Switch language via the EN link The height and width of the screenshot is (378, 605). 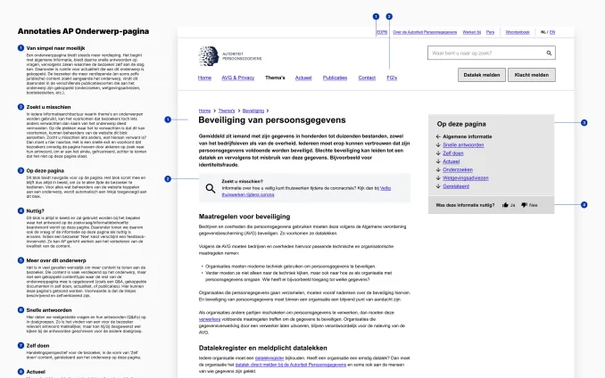pyautogui.click(x=552, y=32)
